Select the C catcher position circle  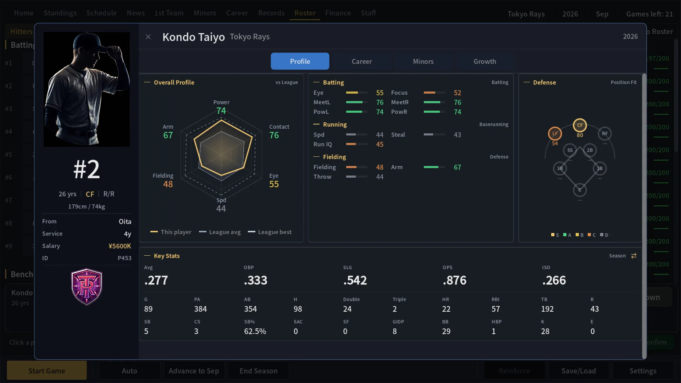580,190
